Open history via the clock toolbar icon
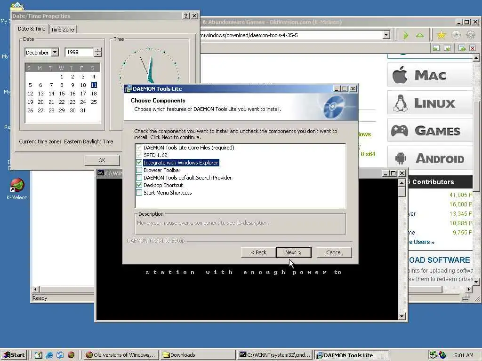Image resolution: width=482 pixels, height=361 pixels. (x=456, y=35)
